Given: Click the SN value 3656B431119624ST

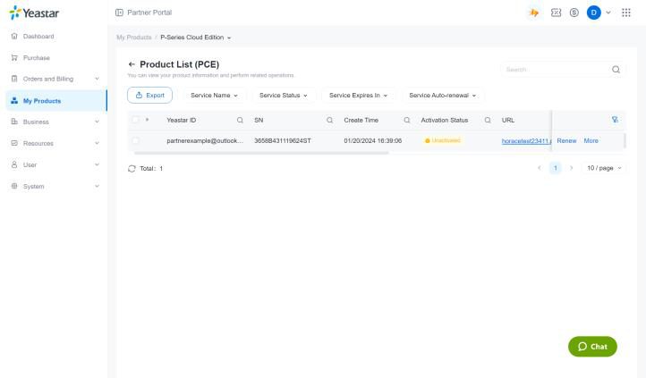Looking at the screenshot, I should (x=283, y=140).
